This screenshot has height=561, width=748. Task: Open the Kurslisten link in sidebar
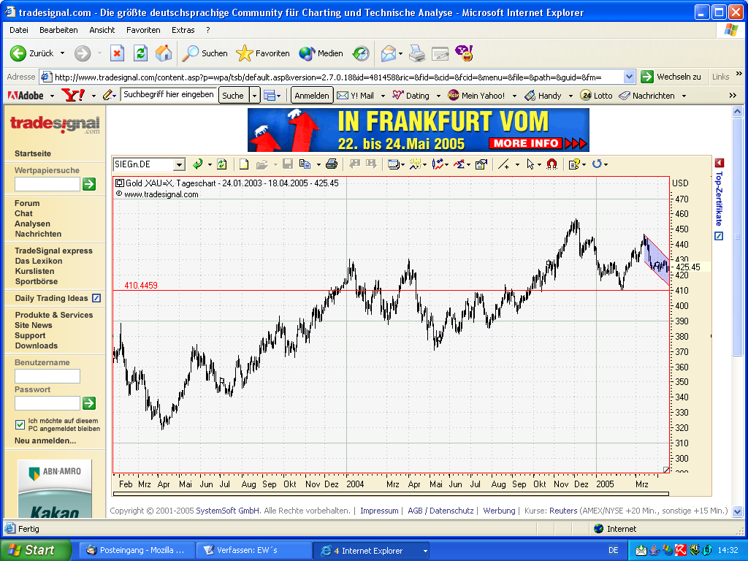click(x=35, y=271)
